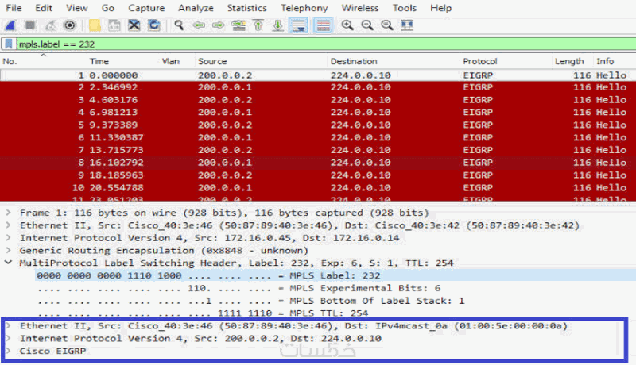The width and height of the screenshot is (636, 365).
Task: Collapse the MultiProtocol Label Switching Header
Action: [x=8, y=263]
